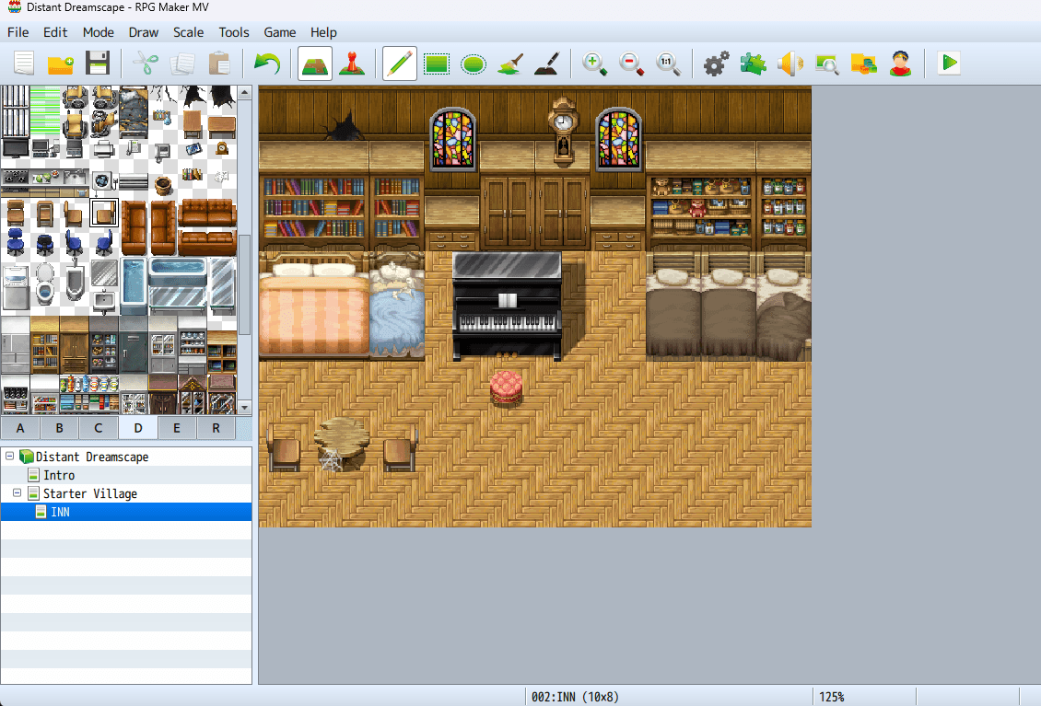This screenshot has height=706, width=1041.
Task: Select the Pencil drawing tool
Action: pyautogui.click(x=400, y=64)
